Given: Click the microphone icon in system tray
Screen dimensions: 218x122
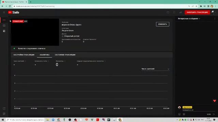Looking at the screenshot, I should pyautogui.click(x=193, y=120).
